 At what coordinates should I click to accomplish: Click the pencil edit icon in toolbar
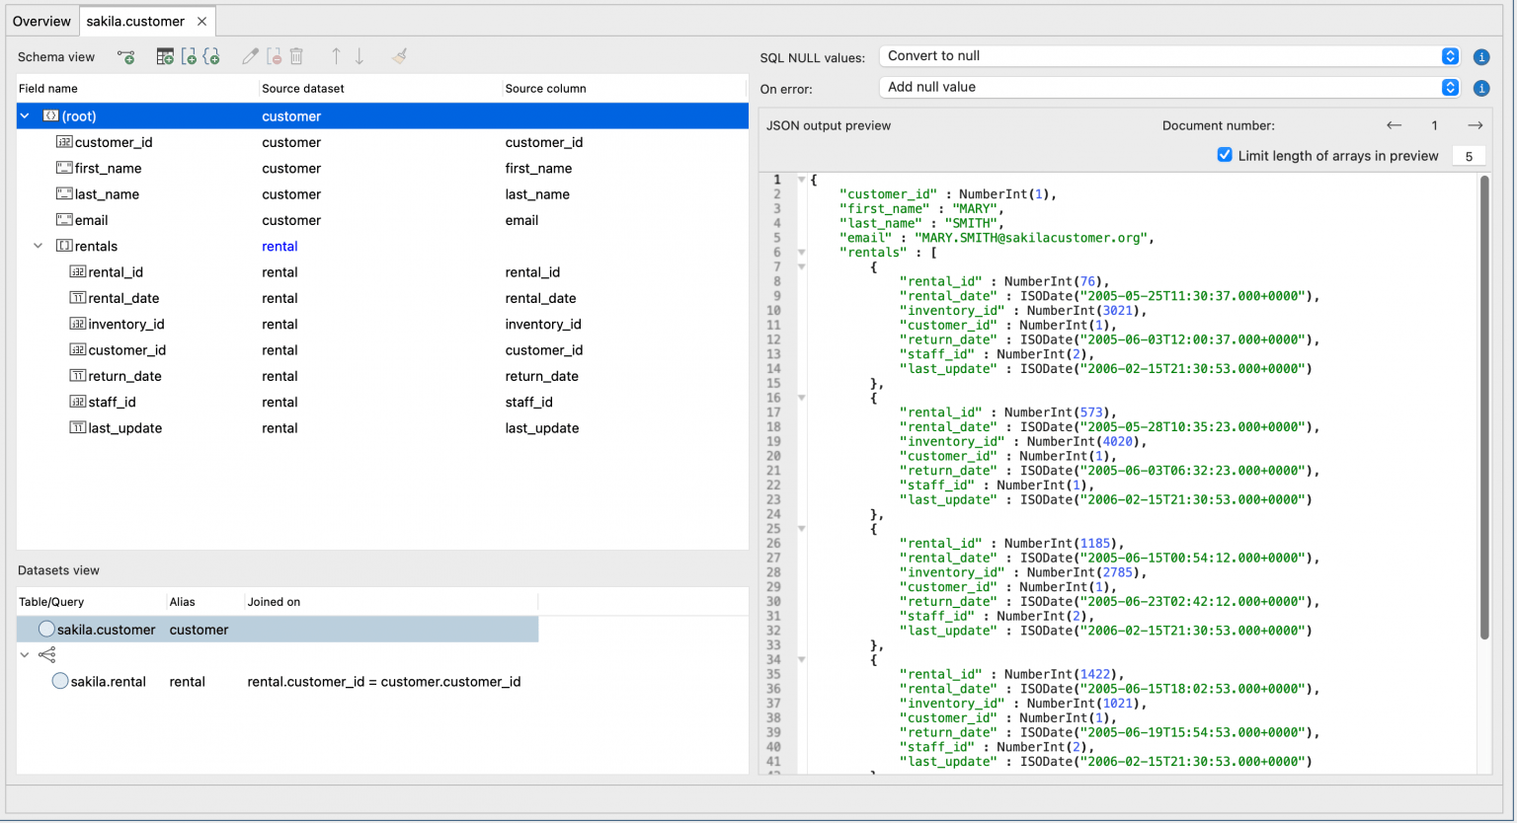pos(251,57)
